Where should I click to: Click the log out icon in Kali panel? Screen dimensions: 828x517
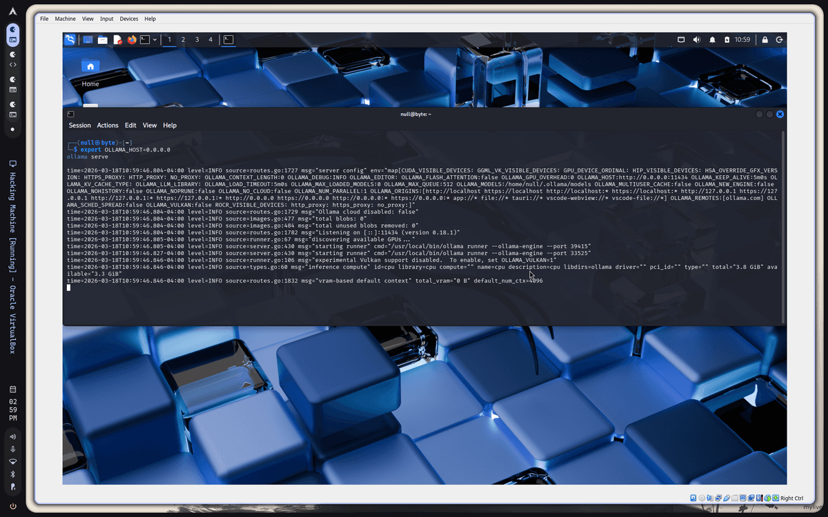(x=779, y=40)
